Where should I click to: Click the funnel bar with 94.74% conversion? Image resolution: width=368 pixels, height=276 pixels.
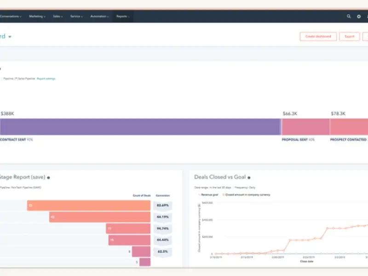click(128, 229)
